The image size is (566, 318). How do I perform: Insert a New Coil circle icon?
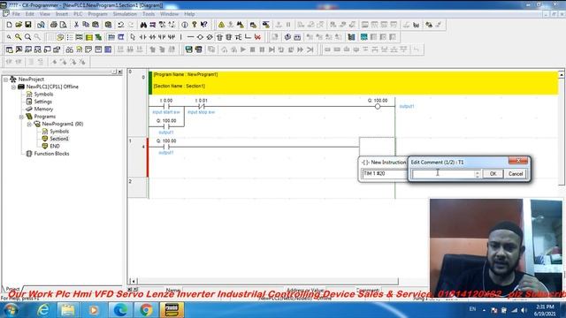[x=200, y=37]
